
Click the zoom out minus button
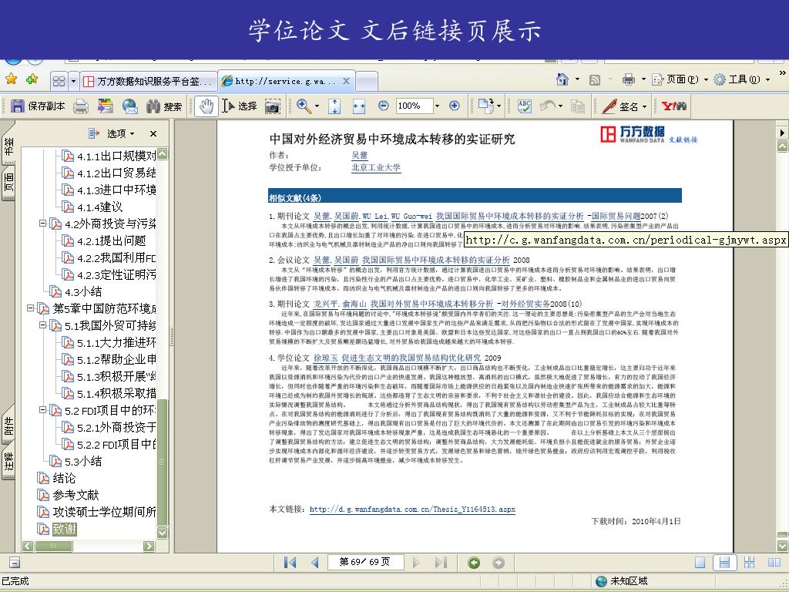point(384,106)
